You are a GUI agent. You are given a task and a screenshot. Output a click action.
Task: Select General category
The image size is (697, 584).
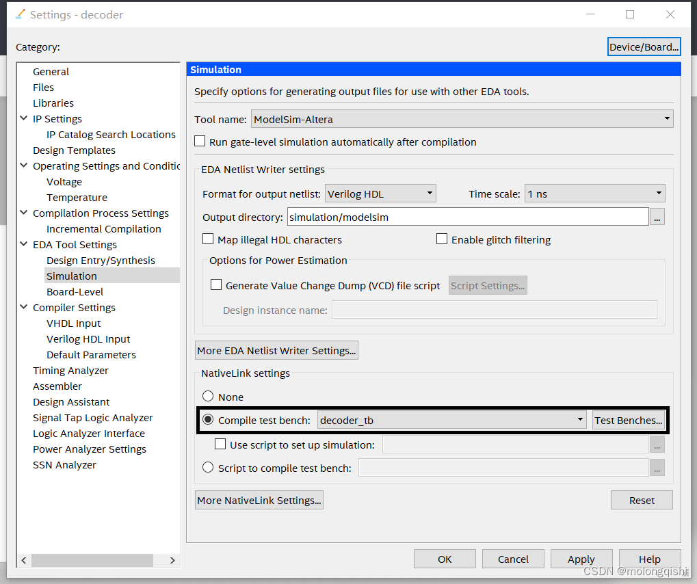[x=51, y=72]
